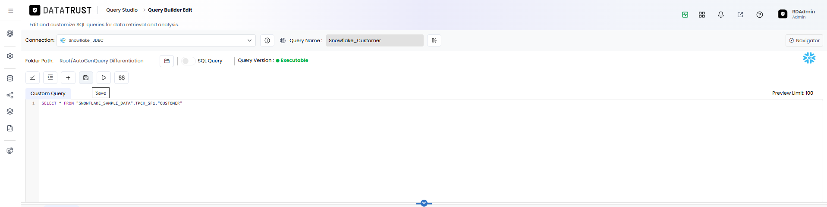
Task: Browse folder path with folder icon
Action: coord(167,61)
